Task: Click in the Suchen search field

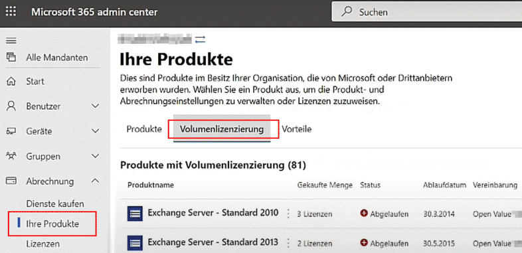Action: coord(427,12)
